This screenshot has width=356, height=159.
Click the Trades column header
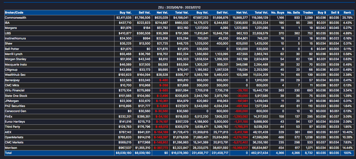[308, 13]
